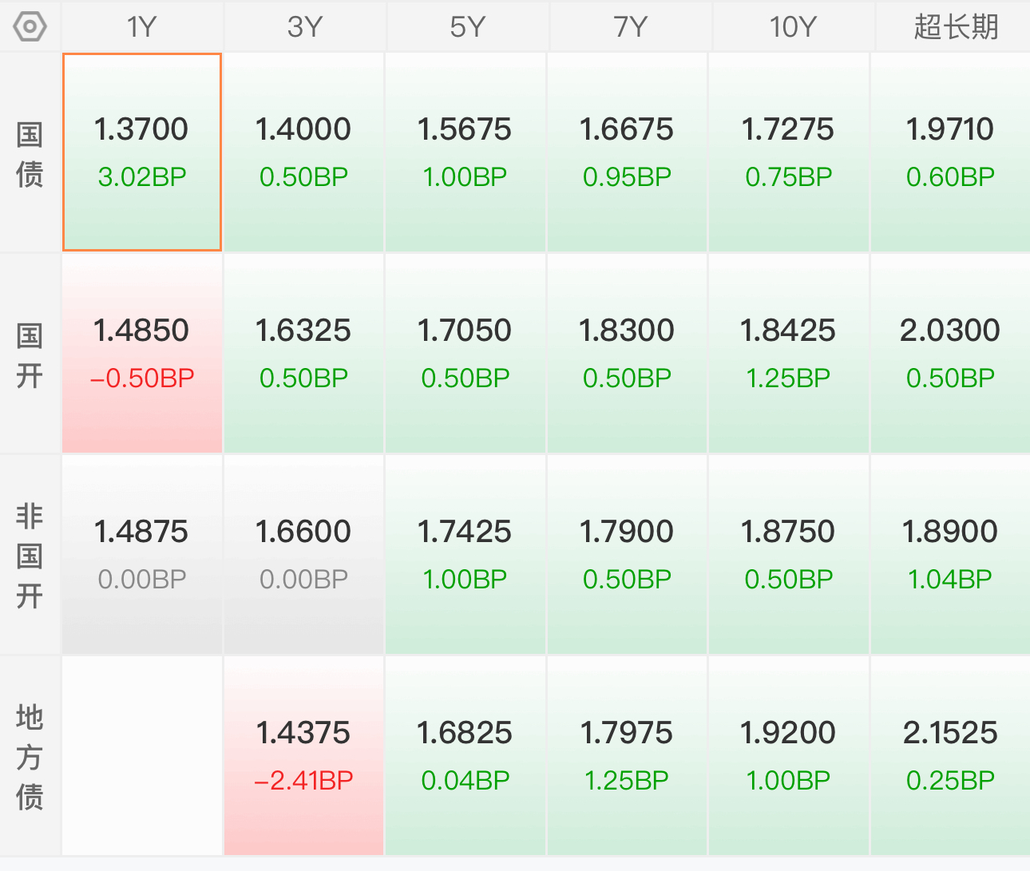The width and height of the screenshot is (1030, 871).
Task: Select the 1Y column header
Action: [142, 27]
